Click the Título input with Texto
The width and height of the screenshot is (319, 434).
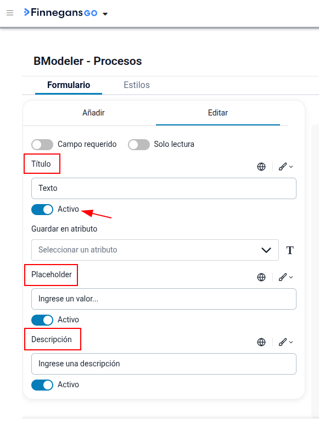164,188
